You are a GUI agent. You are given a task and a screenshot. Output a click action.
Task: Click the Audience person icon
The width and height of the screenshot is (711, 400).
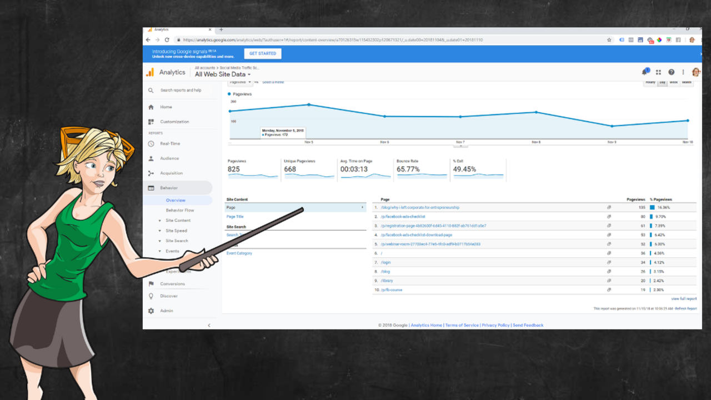[151, 158]
